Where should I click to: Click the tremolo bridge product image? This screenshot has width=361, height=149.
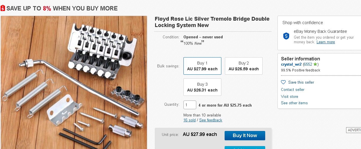74,83
